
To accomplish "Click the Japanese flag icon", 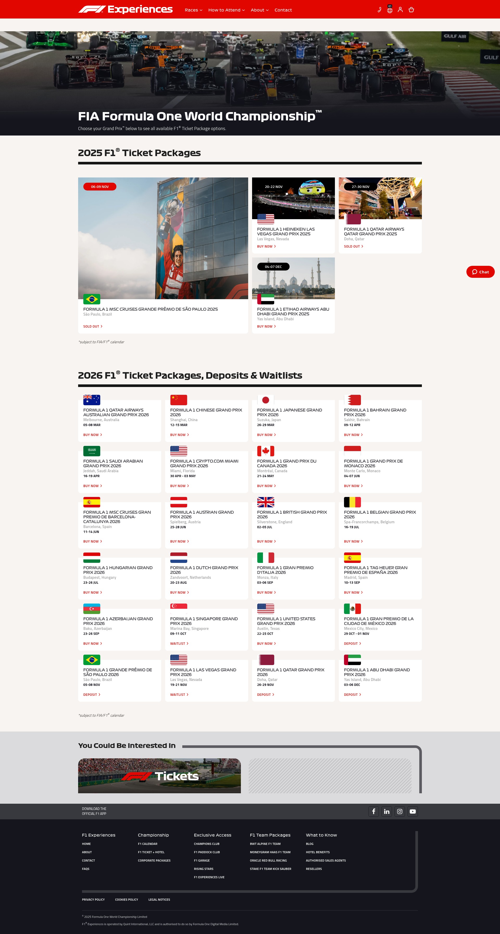I will (x=266, y=400).
